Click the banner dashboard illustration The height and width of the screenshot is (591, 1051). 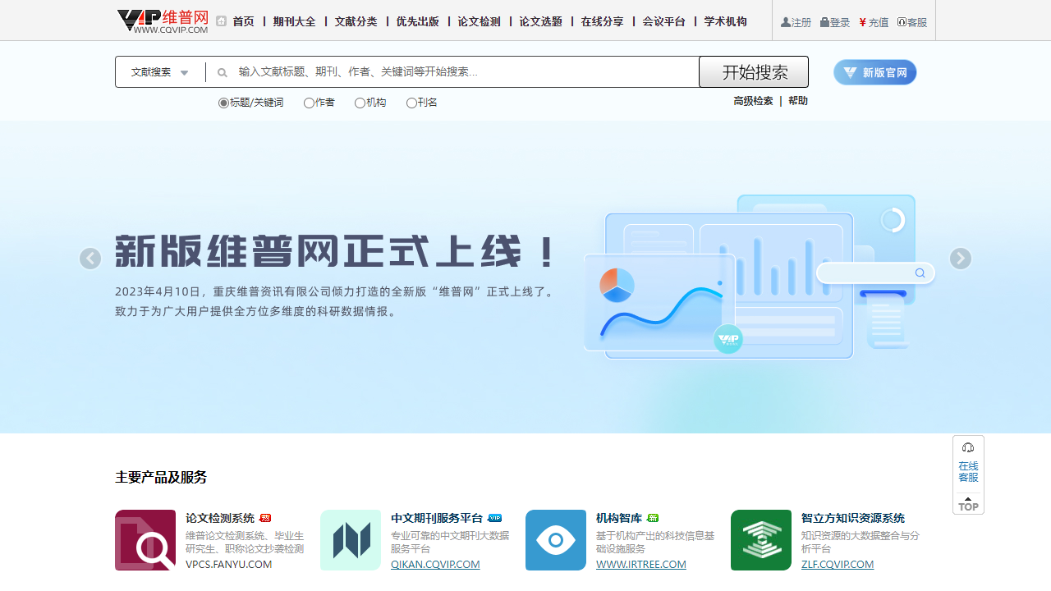(x=760, y=277)
